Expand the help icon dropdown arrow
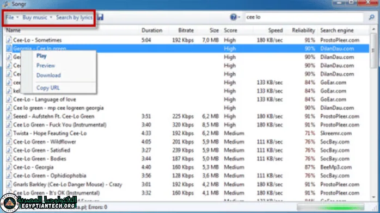This screenshot has width=380, height=213. click(239, 17)
